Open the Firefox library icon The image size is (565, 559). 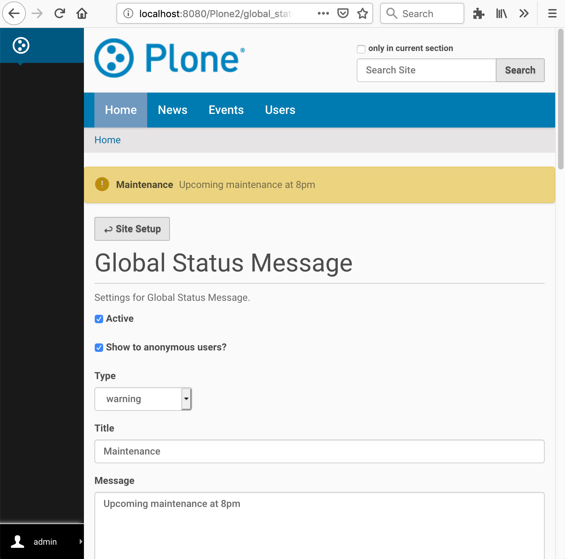pyautogui.click(x=501, y=13)
